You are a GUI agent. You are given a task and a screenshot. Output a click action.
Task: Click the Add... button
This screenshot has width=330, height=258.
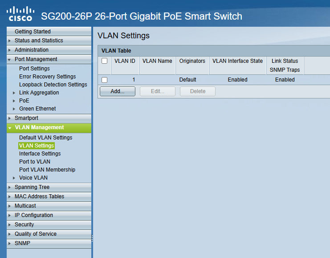click(x=118, y=91)
